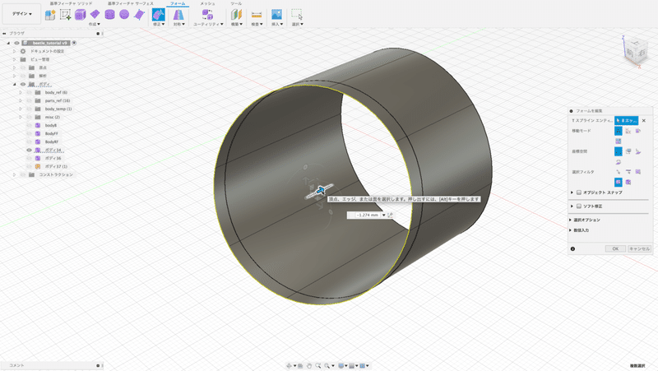Select the Box form creation tool
Viewport: 658px width, 371px height.
pos(80,15)
